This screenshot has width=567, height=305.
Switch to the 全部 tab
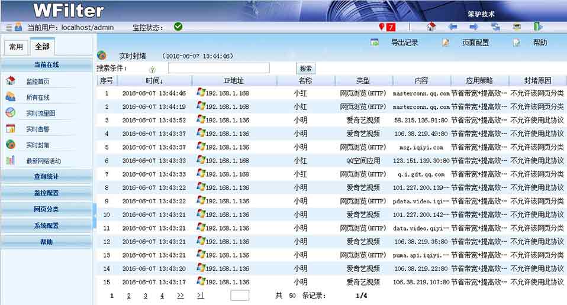(42, 46)
